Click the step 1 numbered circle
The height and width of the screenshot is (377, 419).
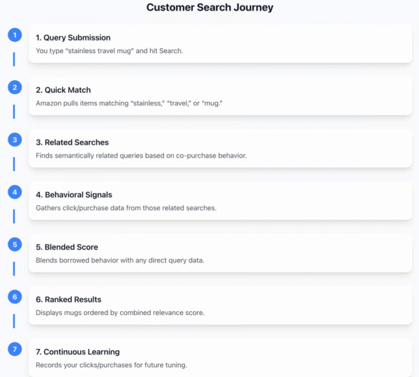tap(15, 35)
